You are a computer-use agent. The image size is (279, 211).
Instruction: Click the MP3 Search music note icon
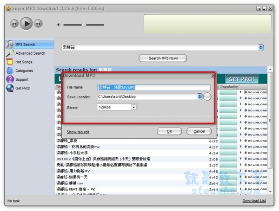(x=10, y=44)
